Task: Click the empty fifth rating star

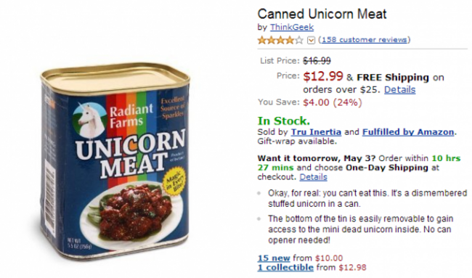Action: 299,40
